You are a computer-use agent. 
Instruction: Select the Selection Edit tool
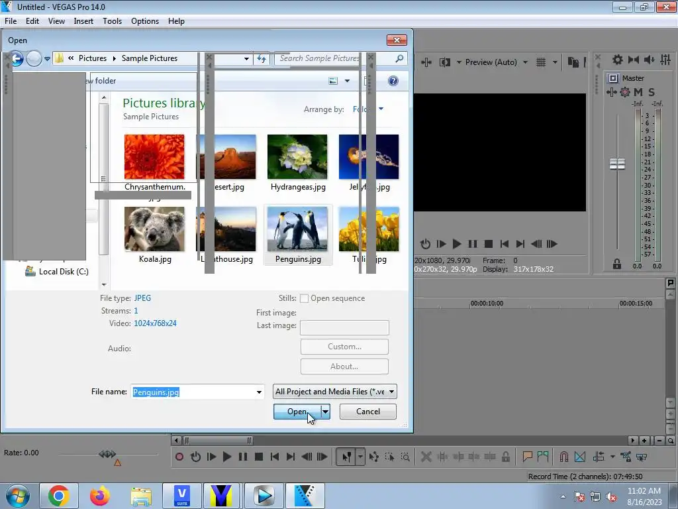tap(389, 457)
